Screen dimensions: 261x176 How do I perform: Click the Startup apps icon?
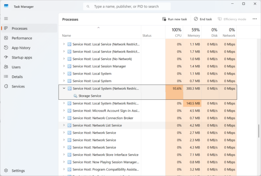[x=6, y=57]
